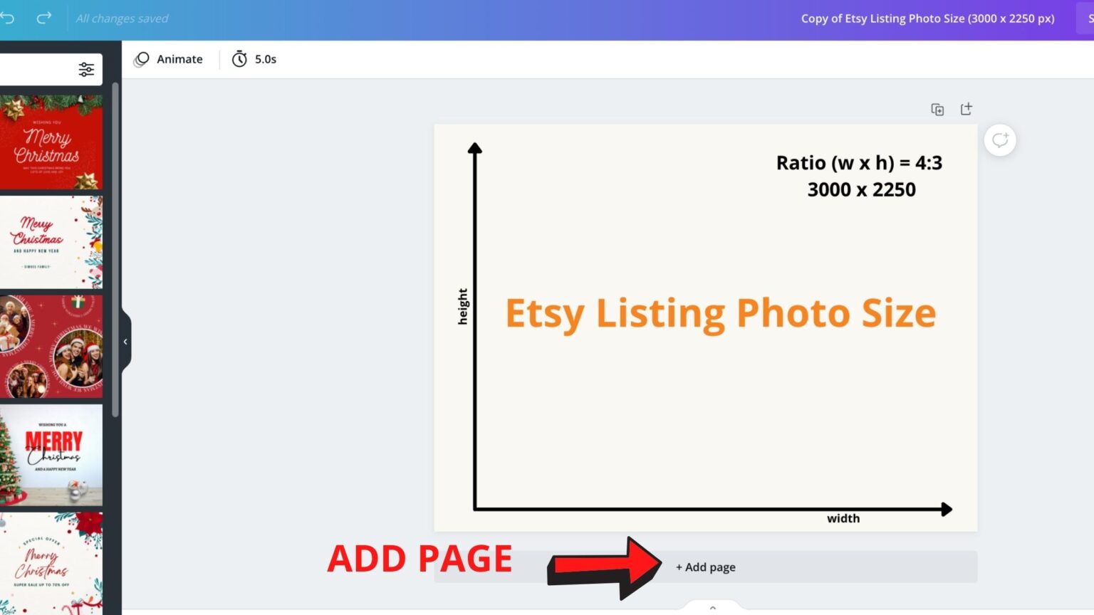Select the height axis label
The height and width of the screenshot is (615, 1094).
click(x=463, y=306)
